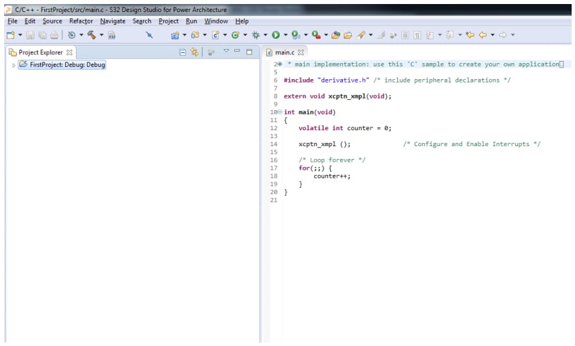Click the Open Element binary icon
The image size is (575, 346).
coord(113,35)
